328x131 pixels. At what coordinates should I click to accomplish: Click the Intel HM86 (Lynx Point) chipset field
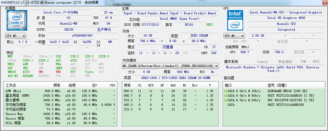pyautogui.click(x=179, y=19)
